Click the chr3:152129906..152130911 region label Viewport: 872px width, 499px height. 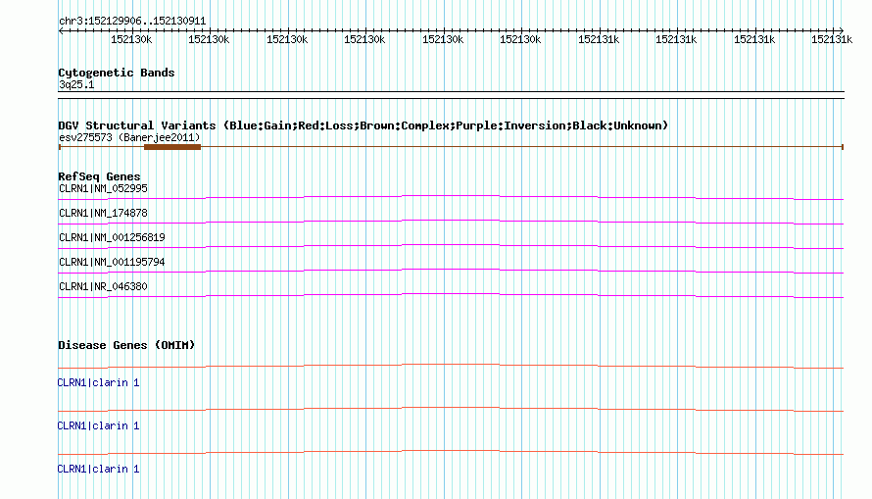click(132, 22)
